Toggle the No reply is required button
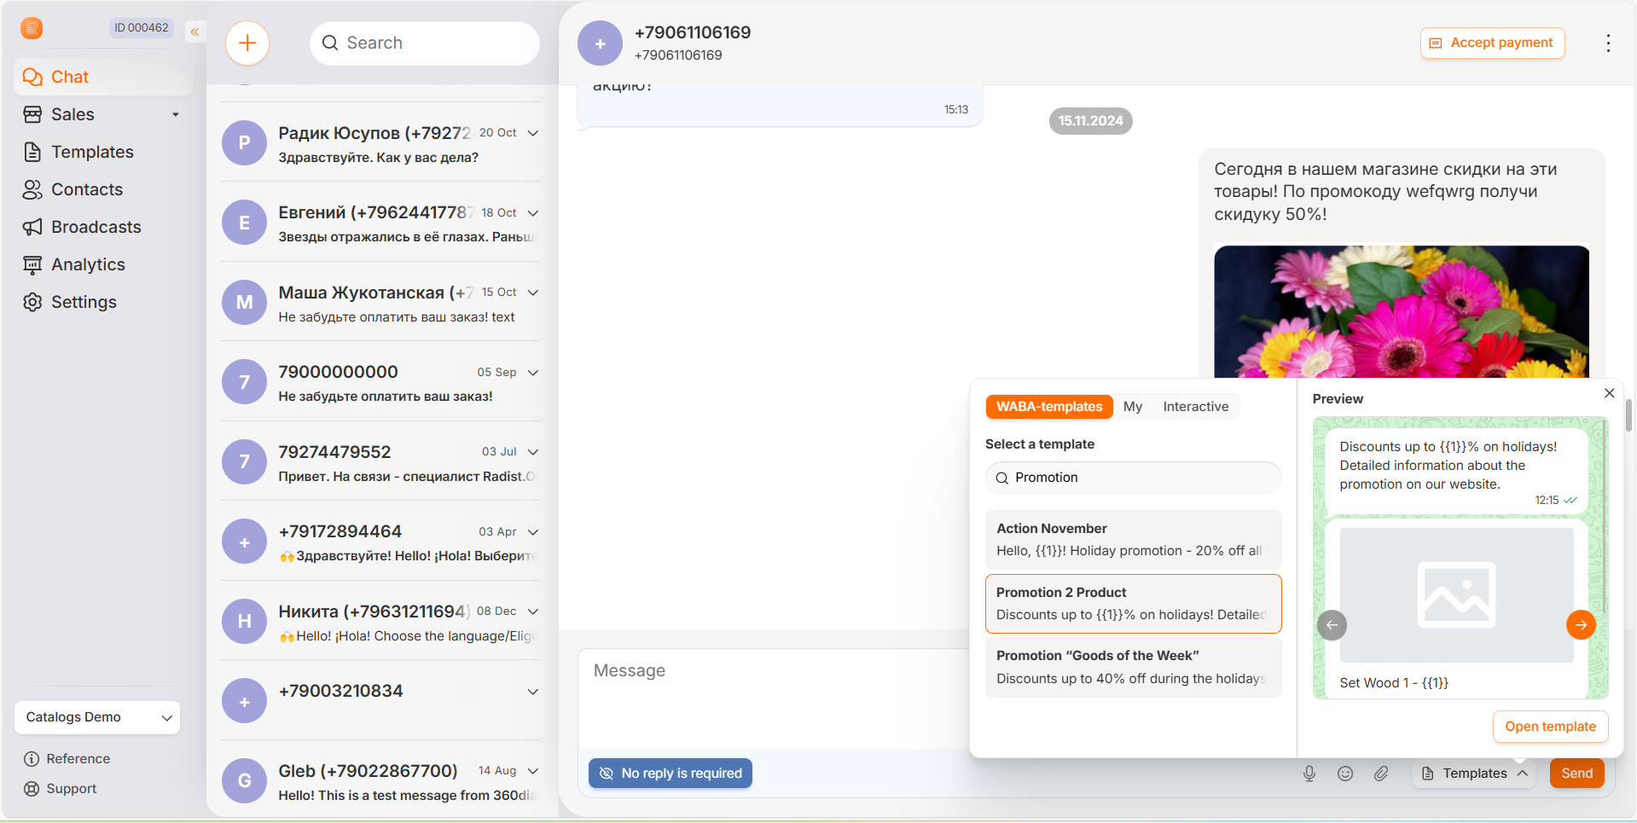This screenshot has width=1637, height=823. [x=670, y=774]
